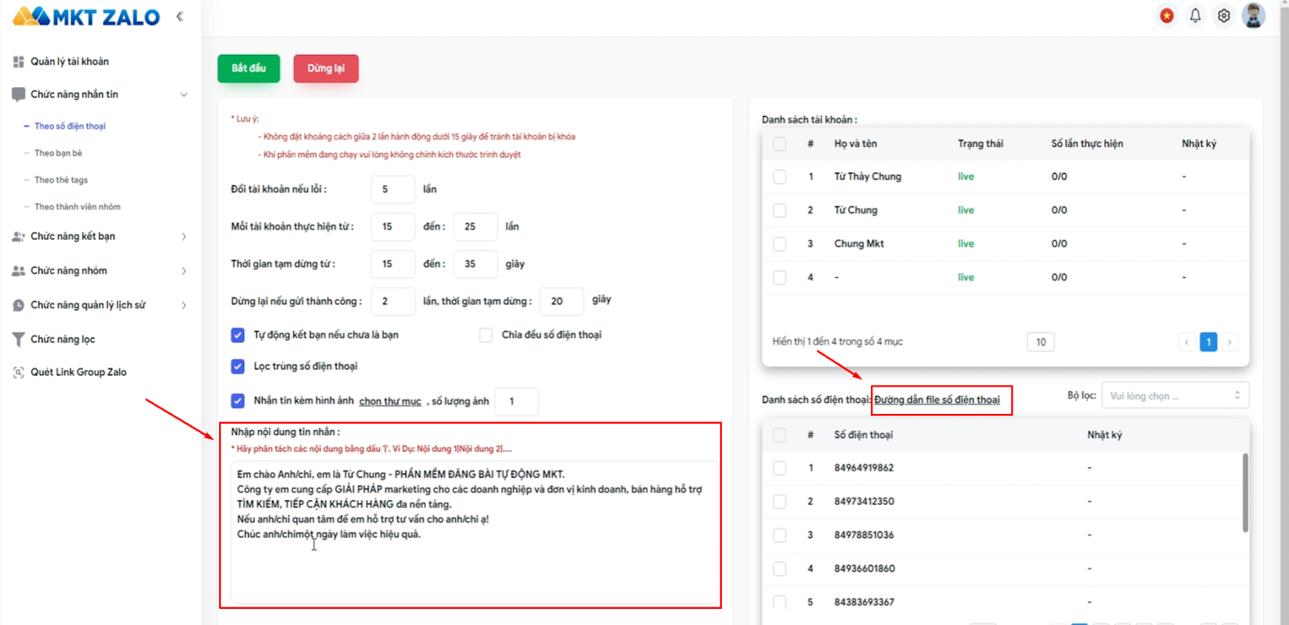Open the page size selector showing 10
The image size is (1289, 625).
(x=1041, y=342)
